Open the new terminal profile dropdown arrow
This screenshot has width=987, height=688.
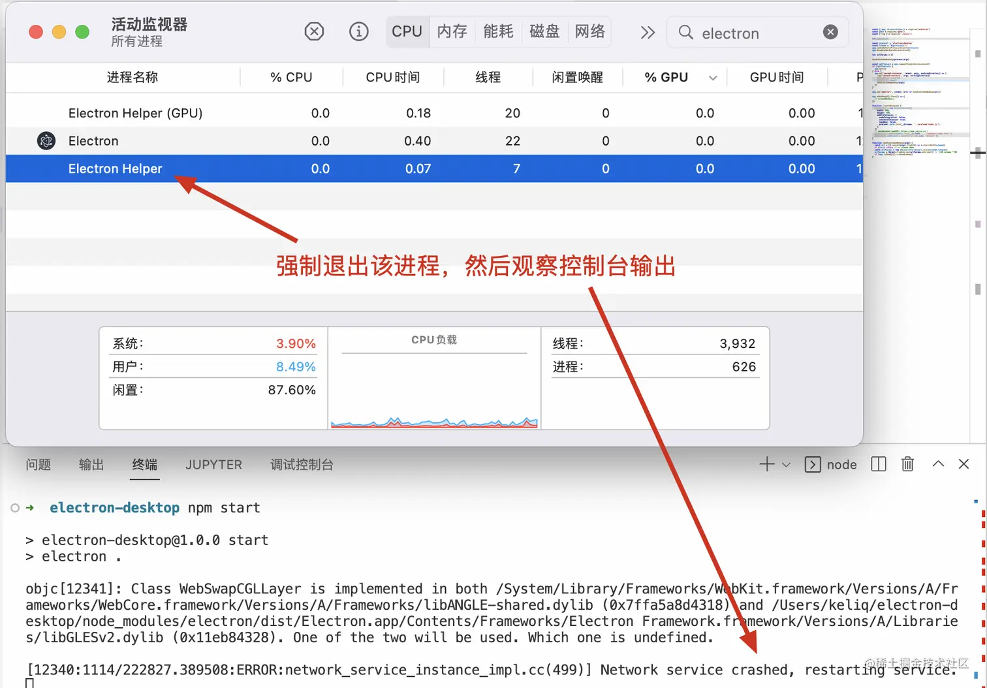click(x=786, y=465)
